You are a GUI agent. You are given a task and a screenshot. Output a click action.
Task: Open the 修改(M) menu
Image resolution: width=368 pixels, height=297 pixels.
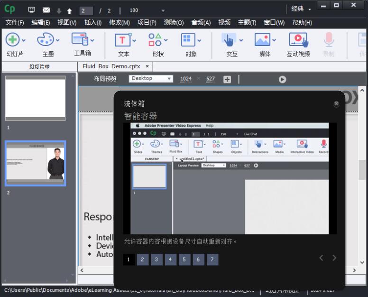pyautogui.click(x=120, y=23)
